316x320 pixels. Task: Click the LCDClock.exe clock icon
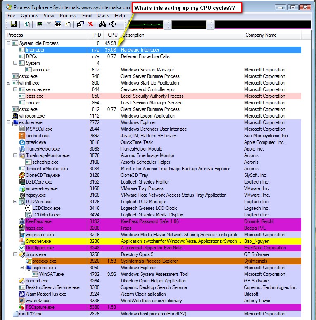click(28, 208)
